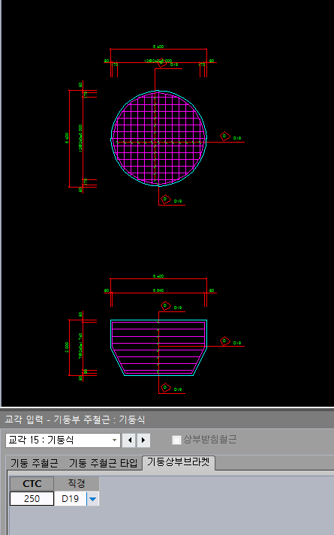Click the rebar marker below circular section
This screenshot has width=334, height=535.
165,199
